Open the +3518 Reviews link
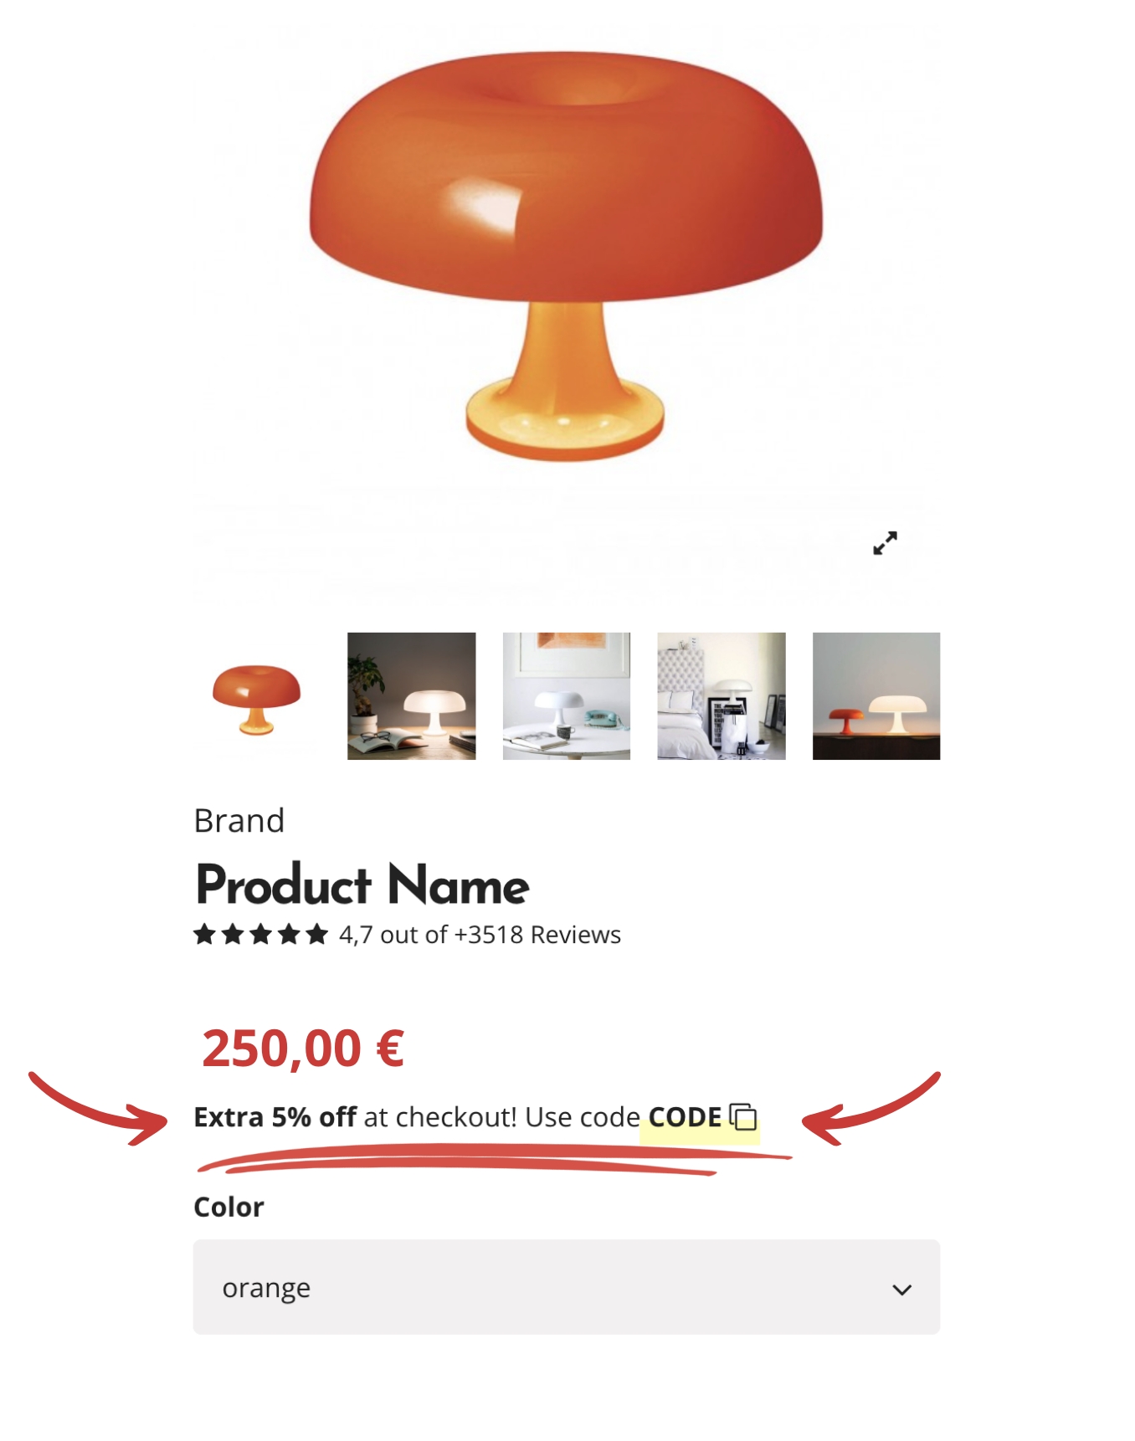Image resolution: width=1135 pixels, height=1441 pixels. pos(537,935)
